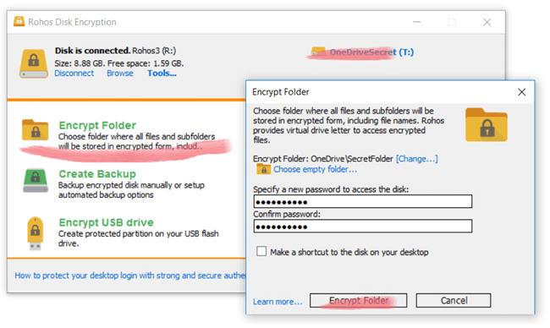550x328 pixels.
Task: Open Encrypt Folder heading in main window
Action: (97, 125)
